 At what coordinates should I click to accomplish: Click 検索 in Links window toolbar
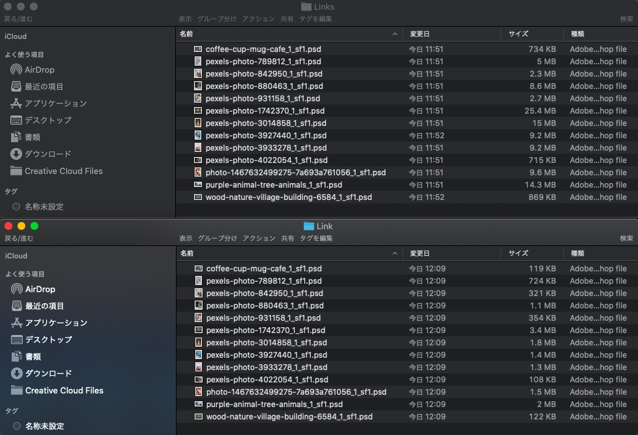626,19
